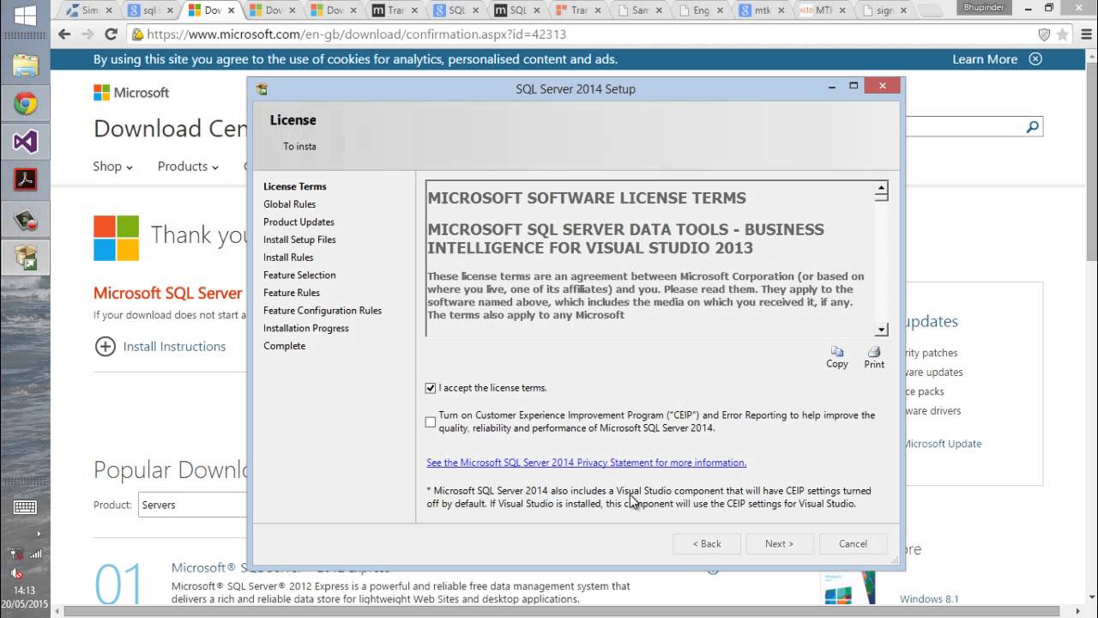This screenshot has width=1098, height=618.
Task: Launch Google Chrome from the taskbar
Action: [x=25, y=104]
